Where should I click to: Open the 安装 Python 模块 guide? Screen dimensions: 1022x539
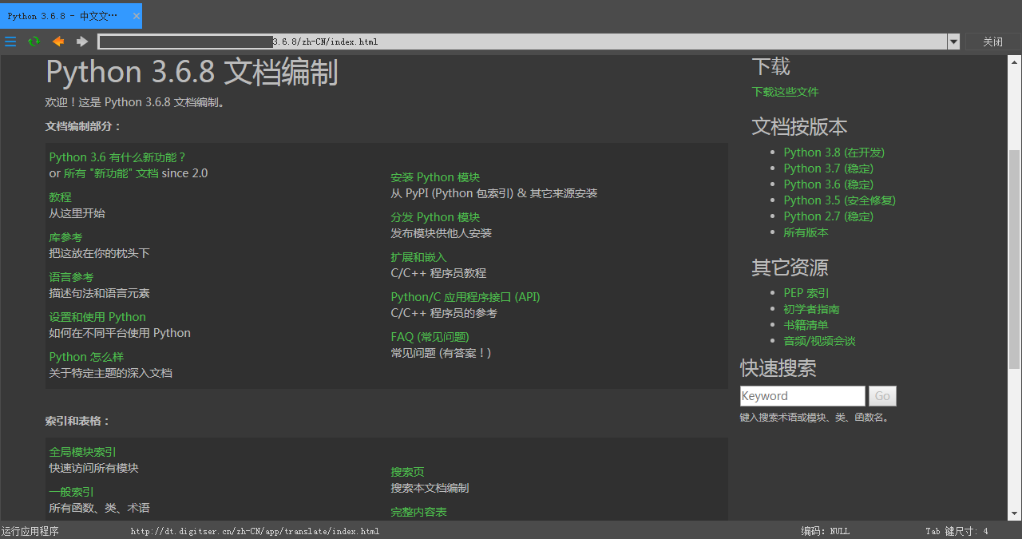pos(435,176)
